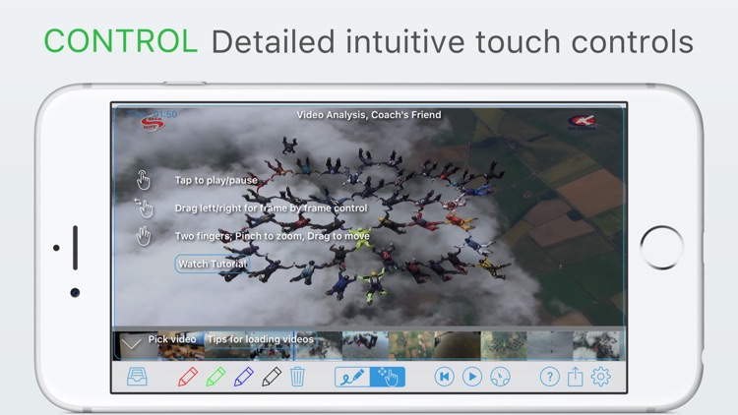Tap the single-finger tap gesture icon

click(143, 180)
